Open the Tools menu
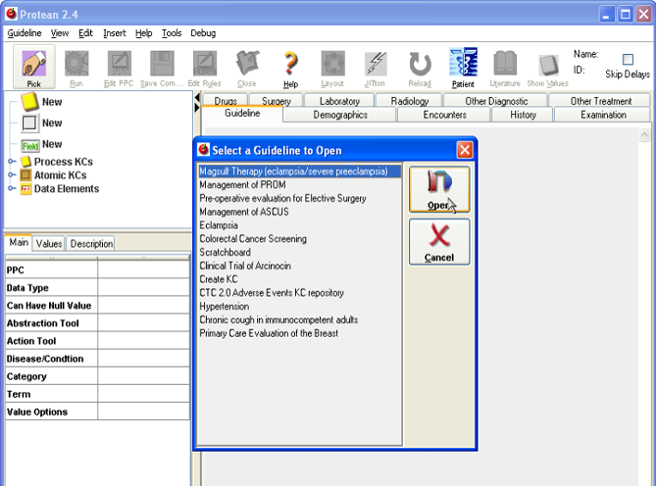Screen dimensions: 657x487 point(172,33)
